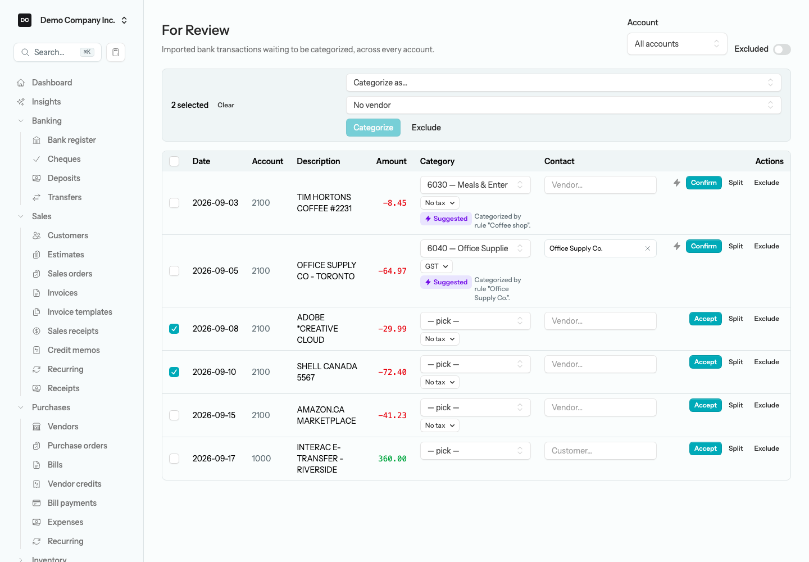Image resolution: width=809 pixels, height=562 pixels.
Task: Open the No vendor dropdown
Action: click(x=563, y=105)
